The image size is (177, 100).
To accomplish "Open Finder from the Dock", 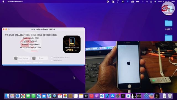I will coord(7,96).
